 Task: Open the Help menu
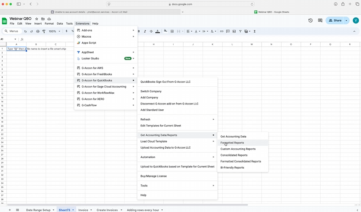[x=95, y=23]
